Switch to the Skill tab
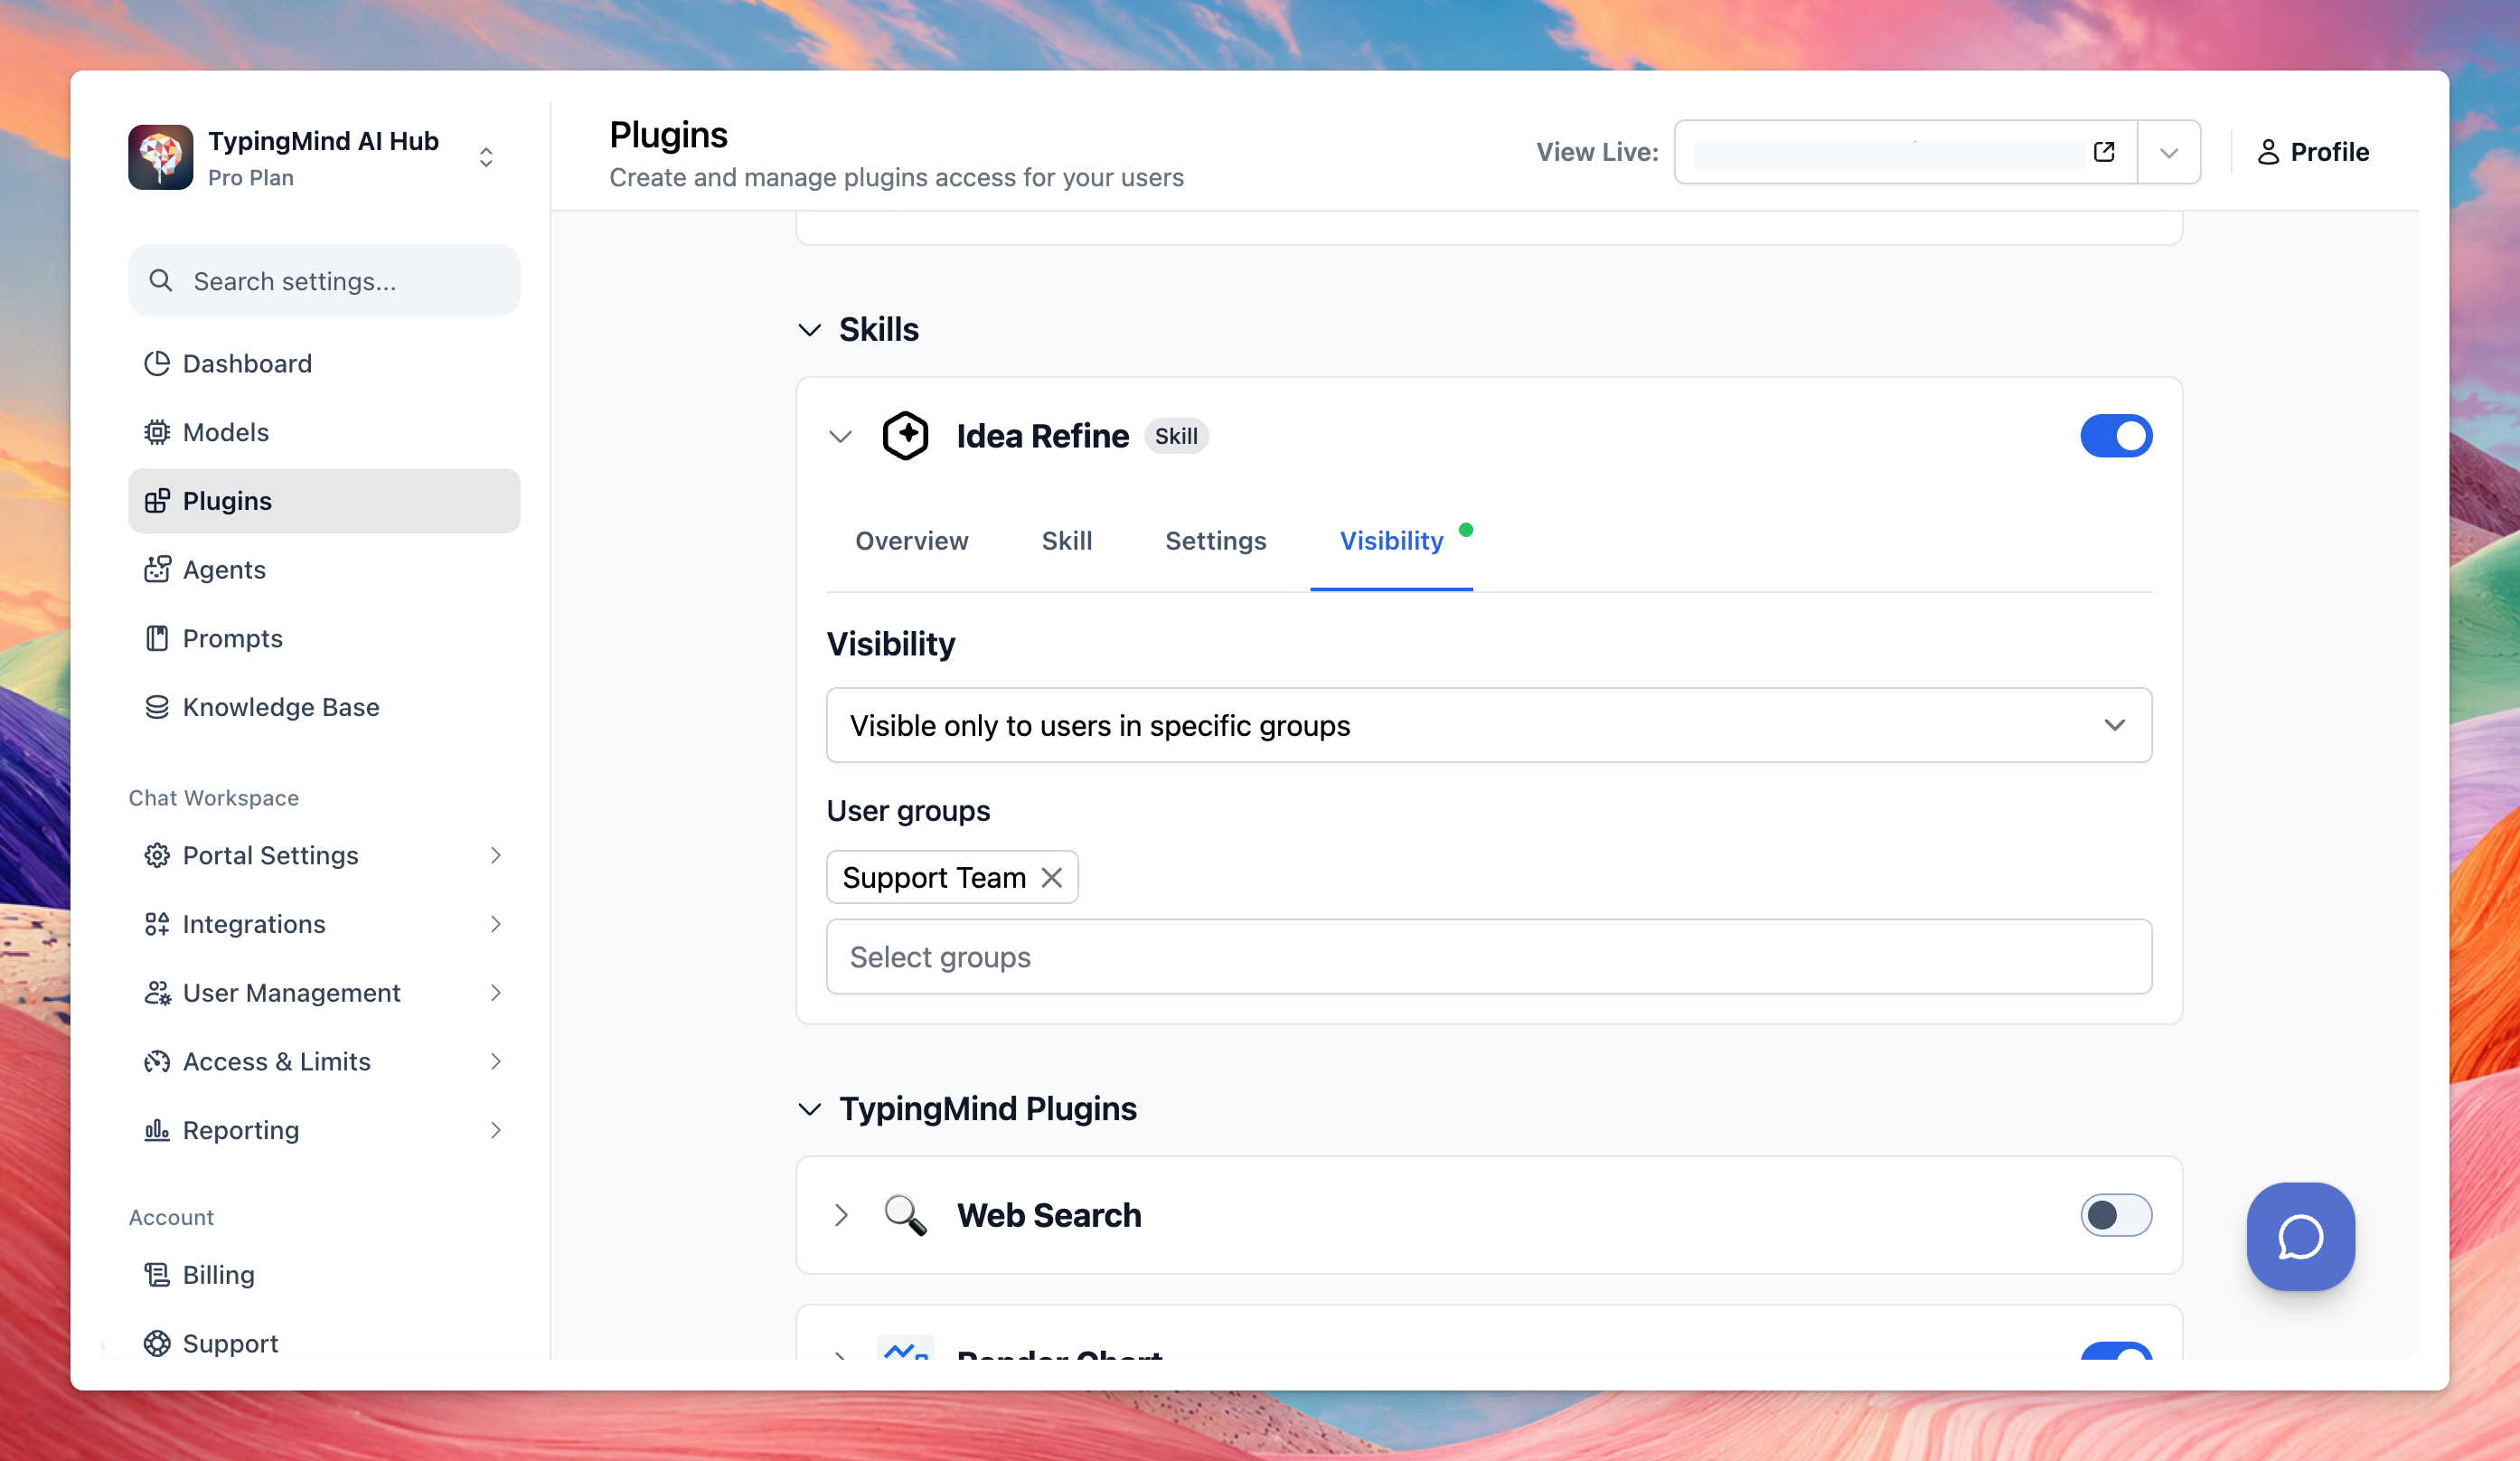The image size is (2520, 1461). click(x=1067, y=541)
